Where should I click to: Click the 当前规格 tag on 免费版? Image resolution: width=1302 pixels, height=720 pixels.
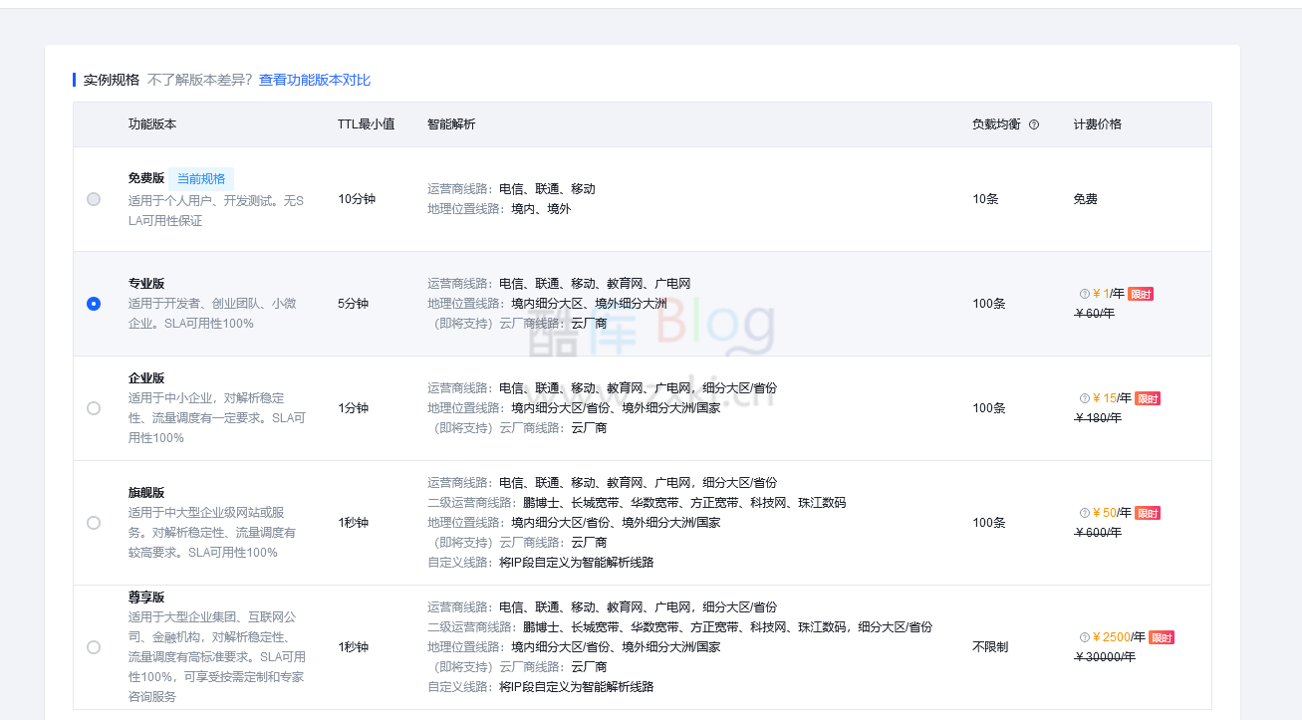[x=201, y=179]
